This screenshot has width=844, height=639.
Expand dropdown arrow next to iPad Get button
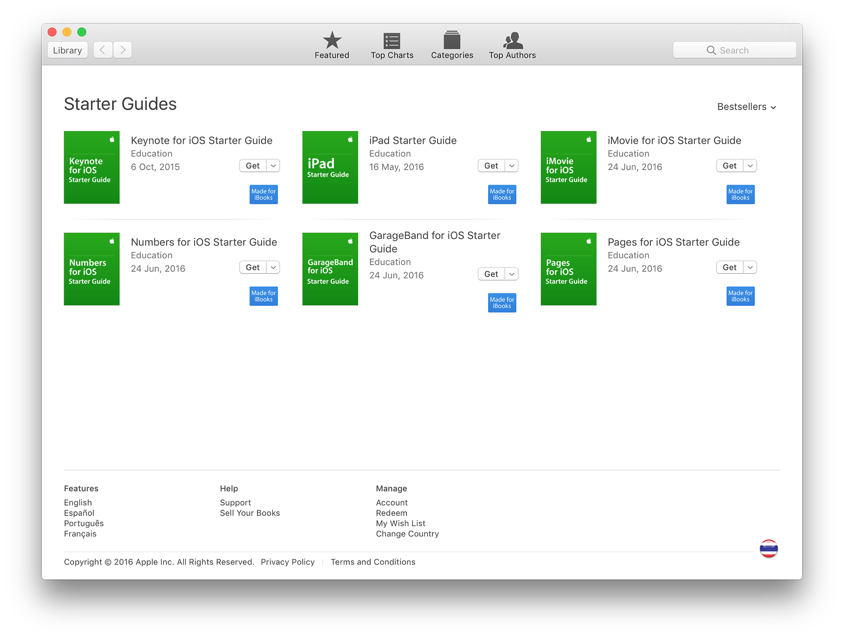(512, 166)
